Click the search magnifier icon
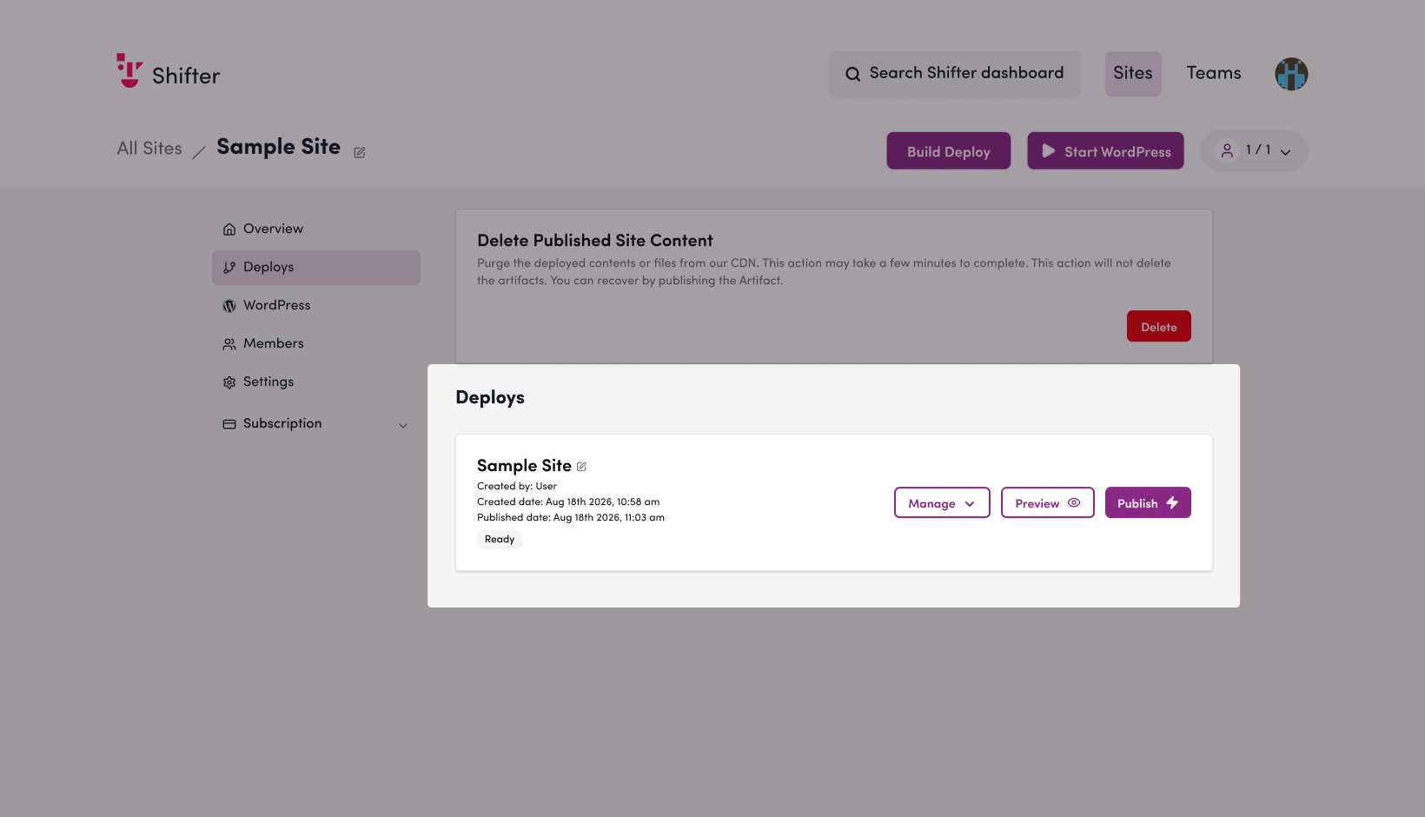The image size is (1425, 817). coord(853,74)
